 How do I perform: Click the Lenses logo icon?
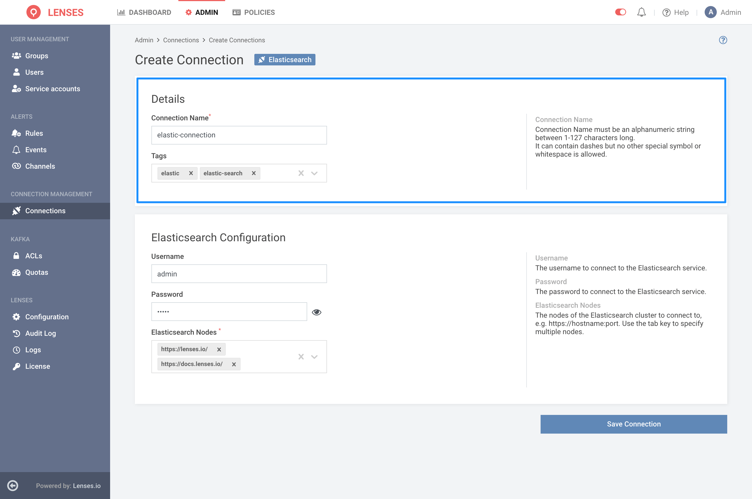[34, 12]
